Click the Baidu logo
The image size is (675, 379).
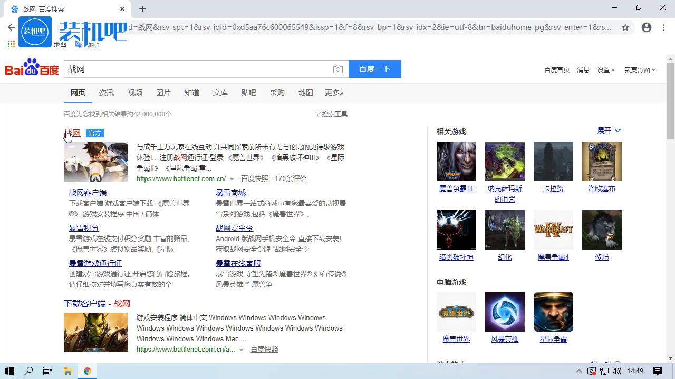point(32,69)
